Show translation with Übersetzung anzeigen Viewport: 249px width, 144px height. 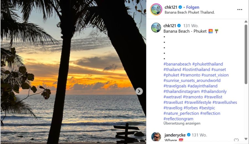pos(182,123)
